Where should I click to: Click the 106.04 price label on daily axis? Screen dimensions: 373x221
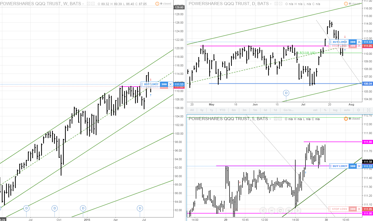pos(368,84)
